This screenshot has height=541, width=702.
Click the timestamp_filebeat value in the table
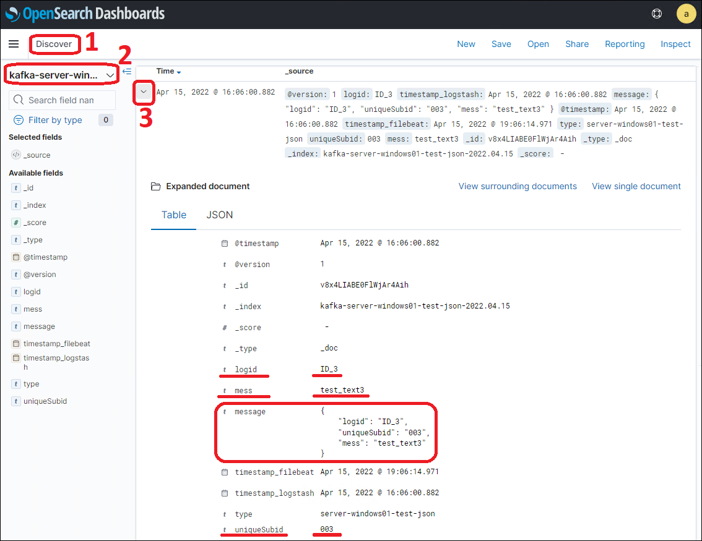(x=379, y=472)
